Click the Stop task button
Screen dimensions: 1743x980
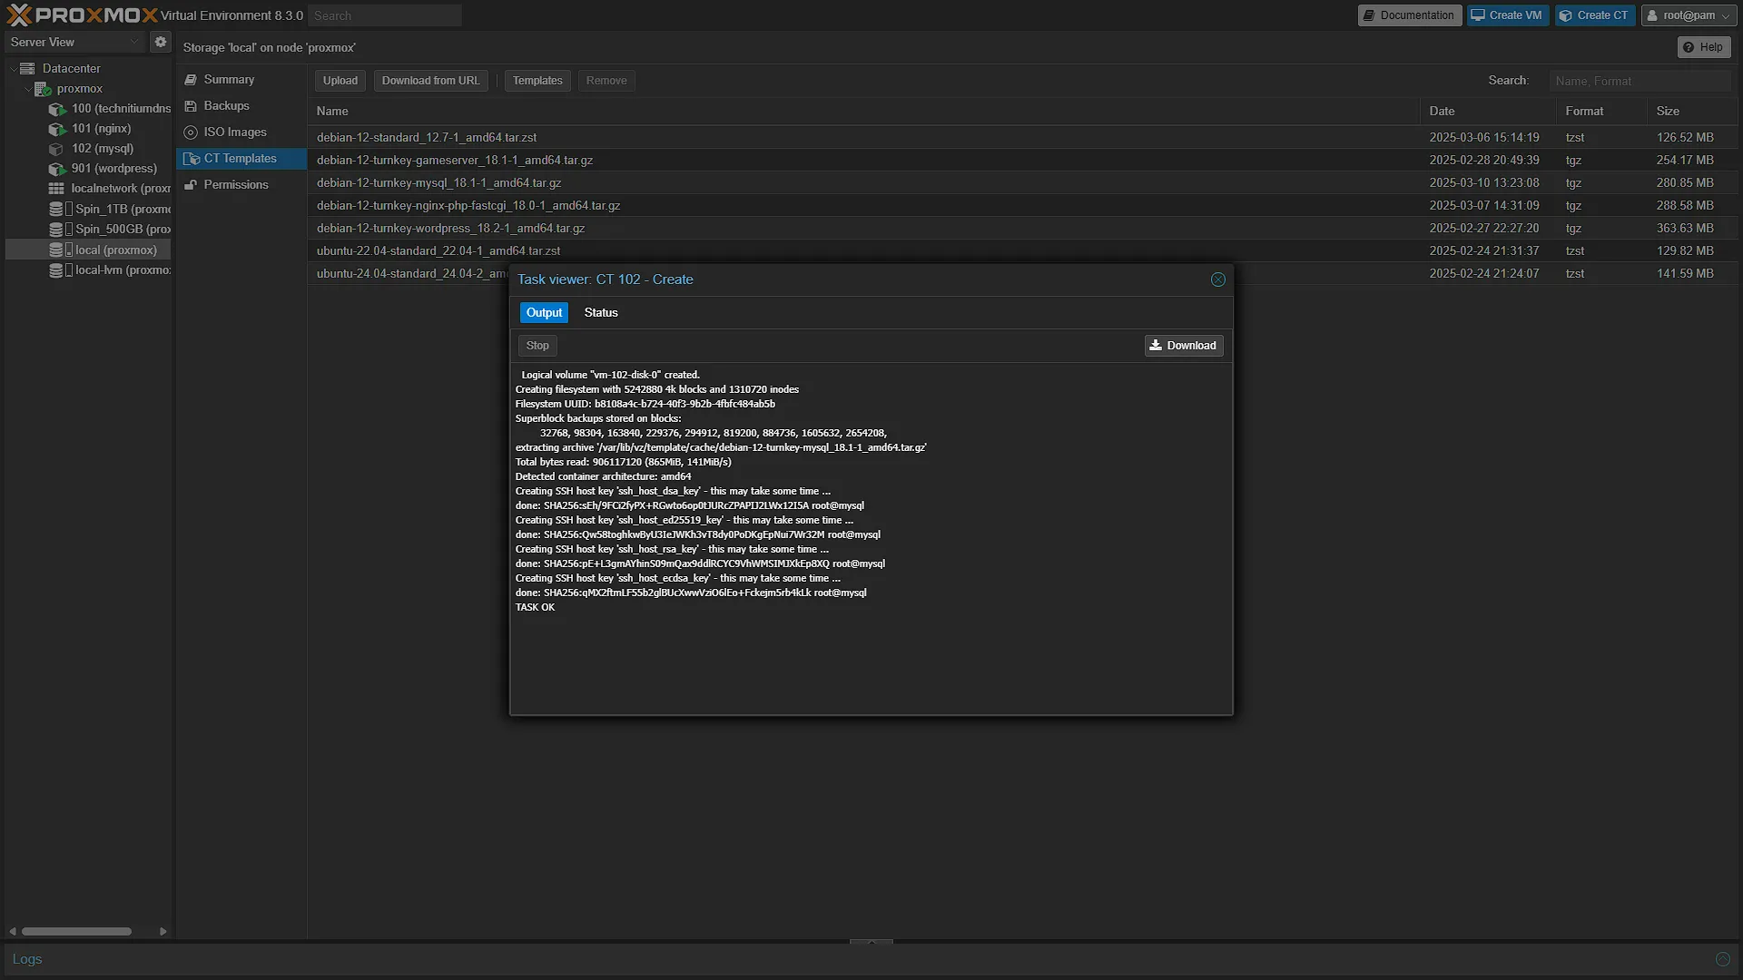coord(537,346)
